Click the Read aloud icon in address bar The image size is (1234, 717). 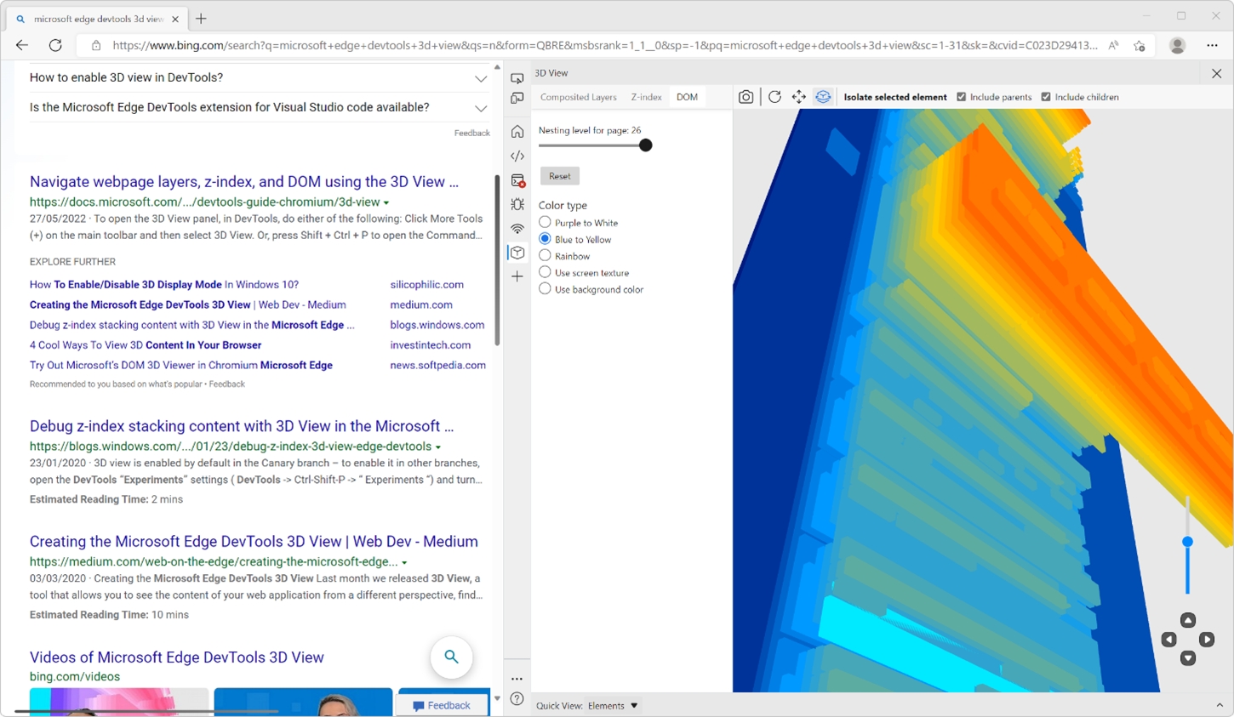point(1113,46)
